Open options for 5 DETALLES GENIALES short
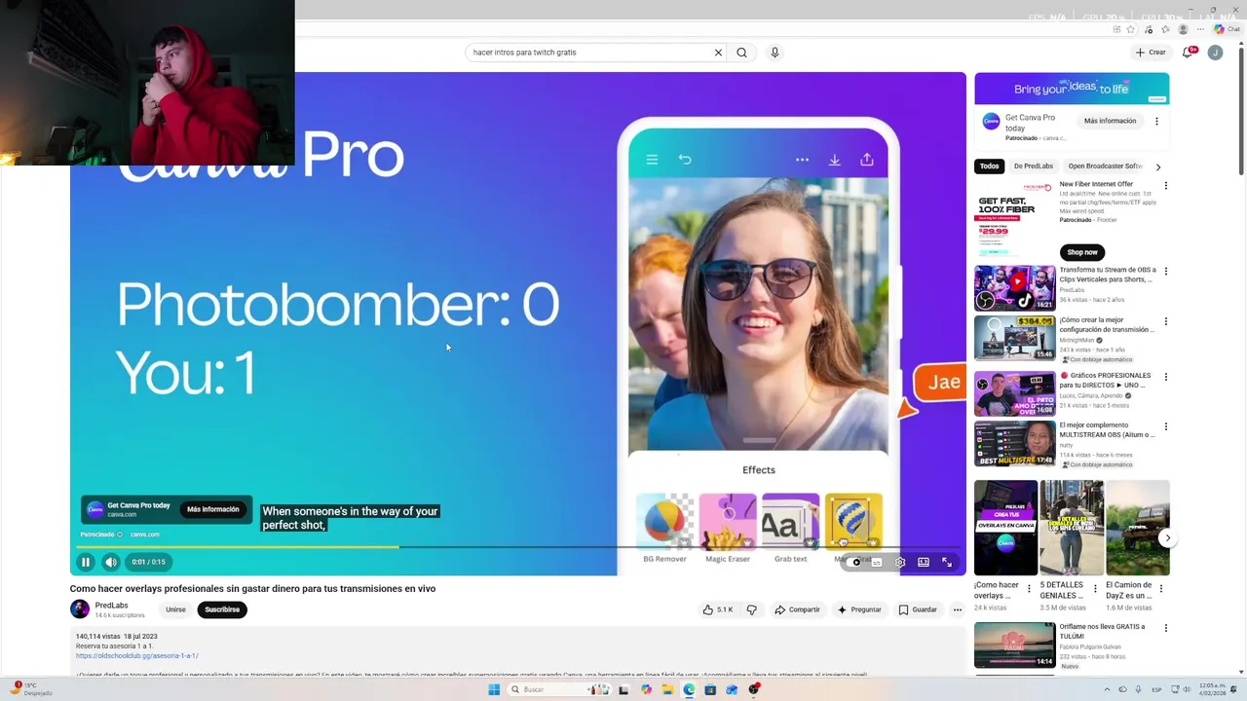1247x701 pixels. [1095, 589]
